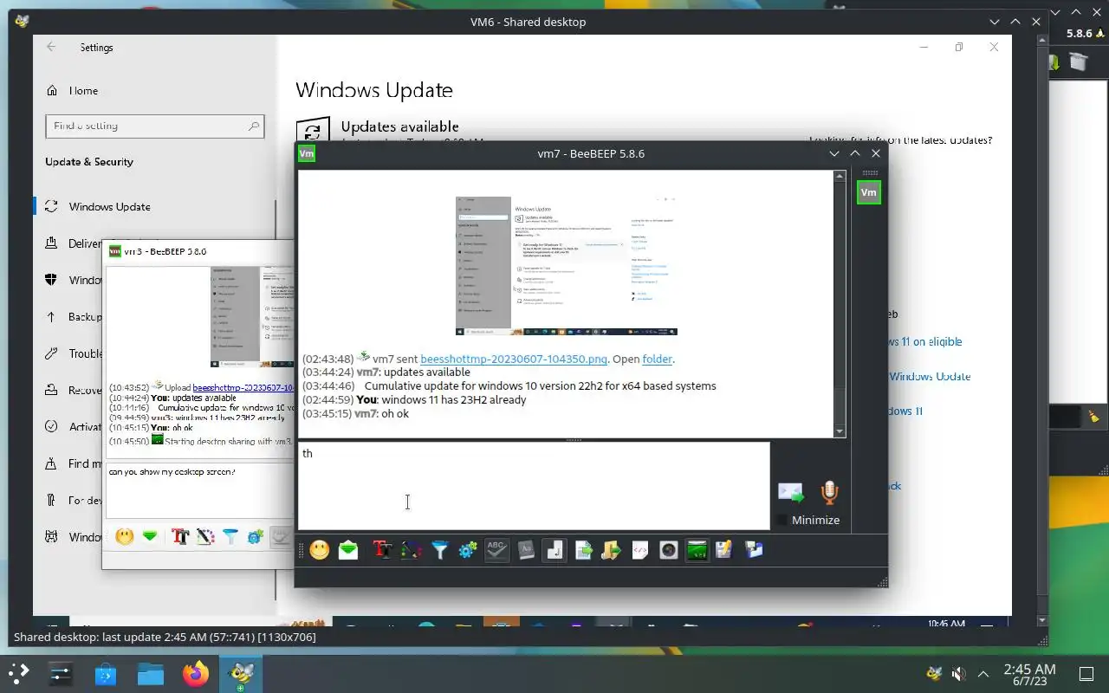The height and width of the screenshot is (693, 1109).
Task: Select Home in the Settings sidebar
Action: [83, 90]
